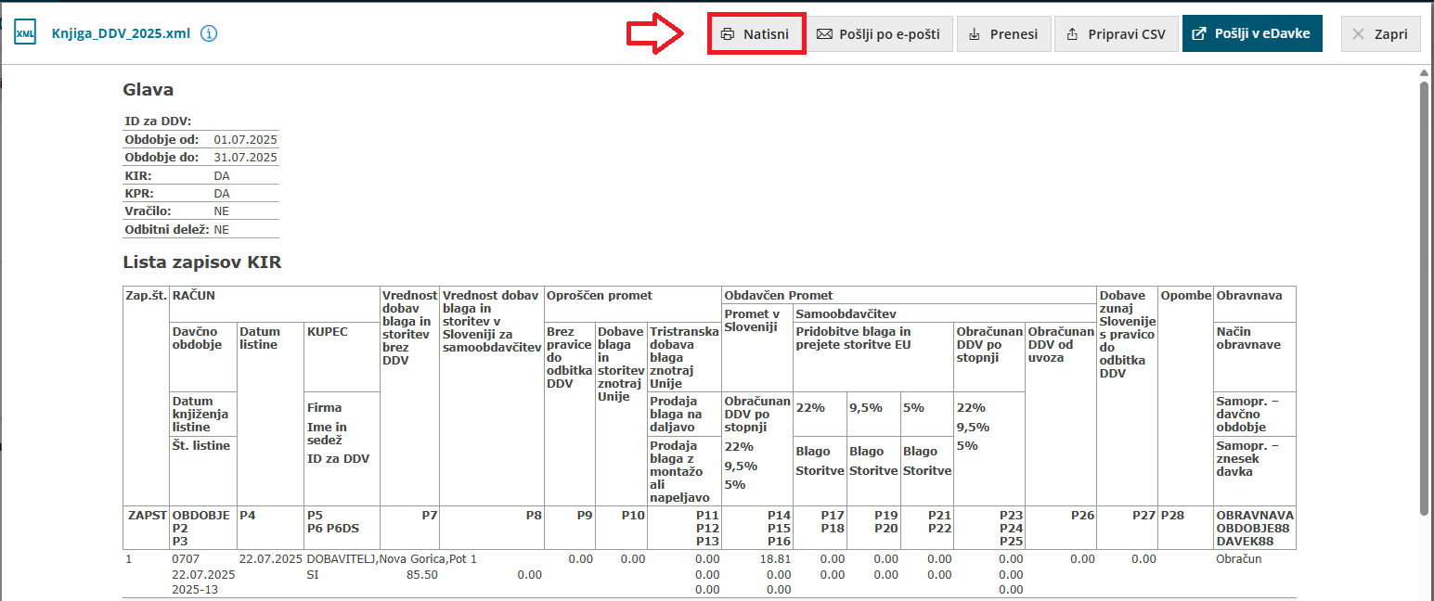Click the Odbitni delež: label
The image size is (1434, 601).
coord(167,229)
